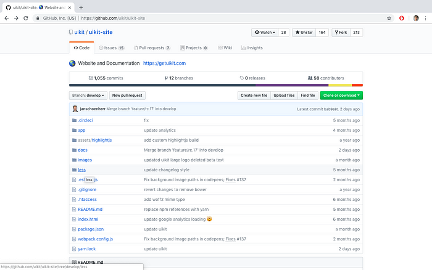Open the less folder
Screen dimensions: 432x270
[x=82, y=170]
